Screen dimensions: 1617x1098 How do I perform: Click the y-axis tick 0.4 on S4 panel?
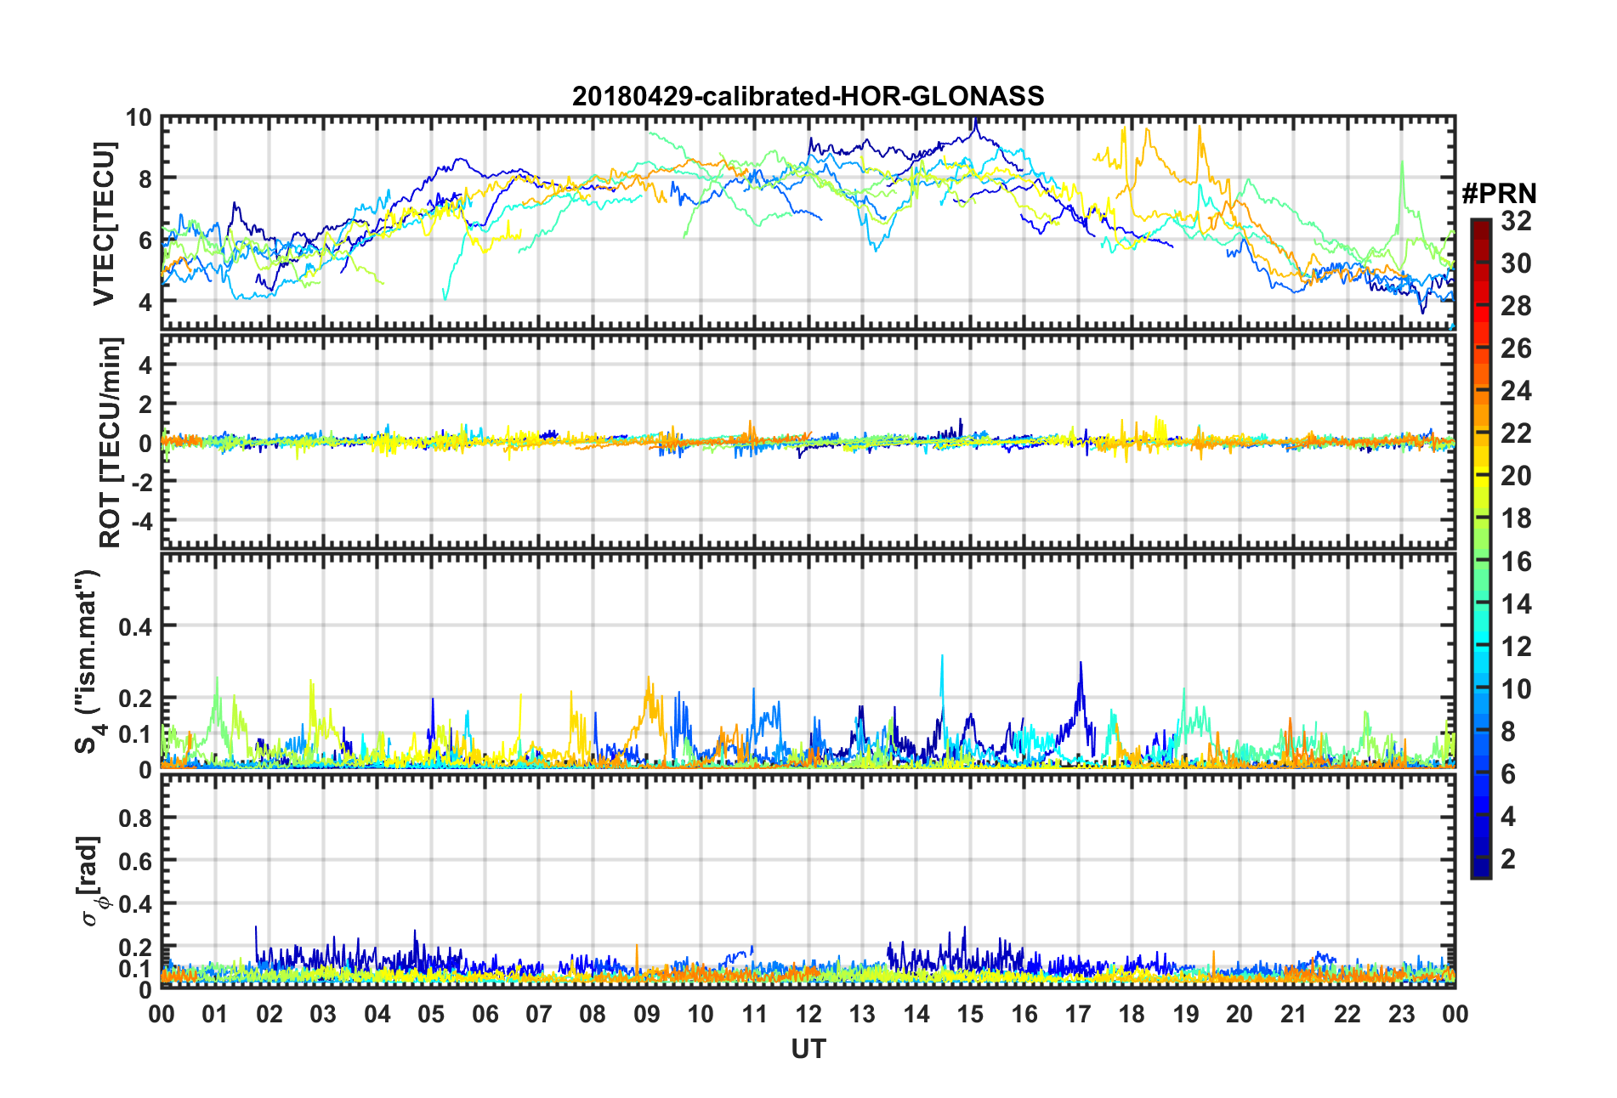(x=136, y=627)
